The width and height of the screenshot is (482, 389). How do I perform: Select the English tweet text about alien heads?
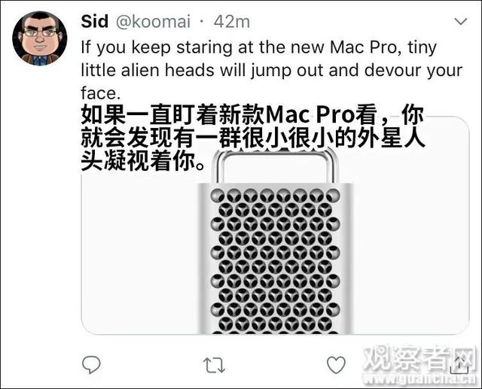click(x=271, y=70)
